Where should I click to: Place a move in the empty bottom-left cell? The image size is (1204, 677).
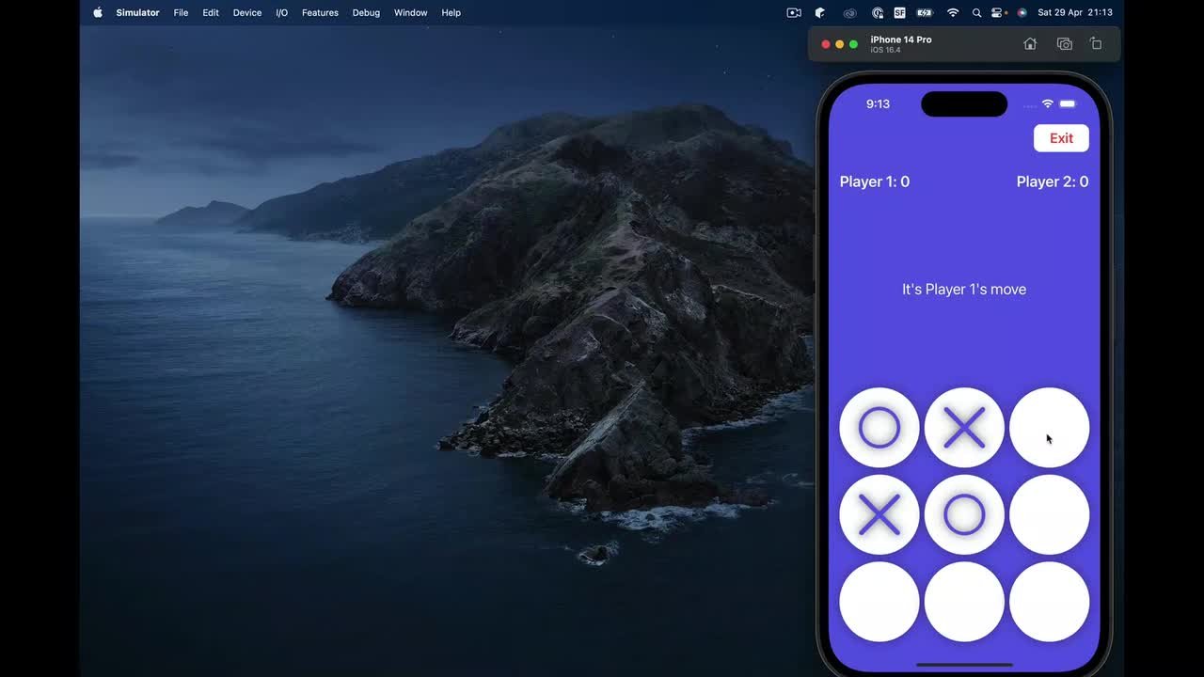879,602
